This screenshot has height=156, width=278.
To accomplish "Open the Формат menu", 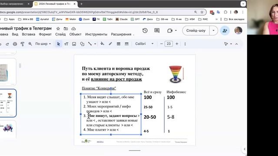I will [x=45, y=34].
